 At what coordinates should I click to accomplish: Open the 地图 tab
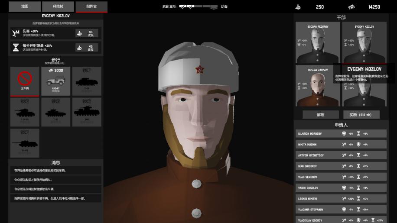(25, 6)
